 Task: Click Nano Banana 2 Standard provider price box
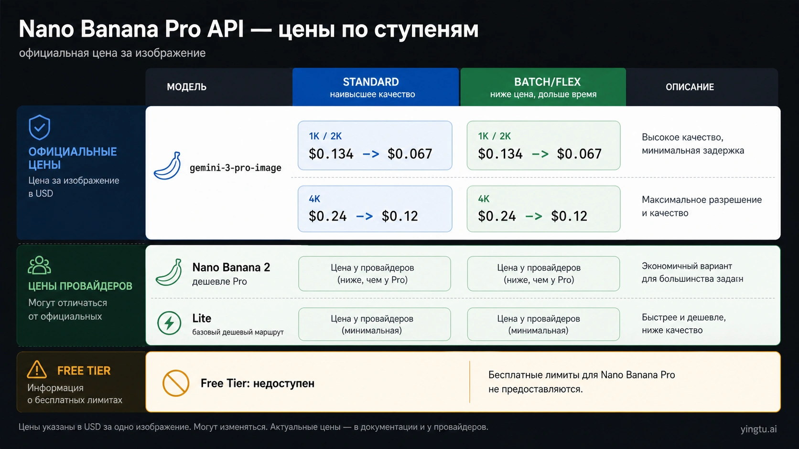(x=375, y=274)
